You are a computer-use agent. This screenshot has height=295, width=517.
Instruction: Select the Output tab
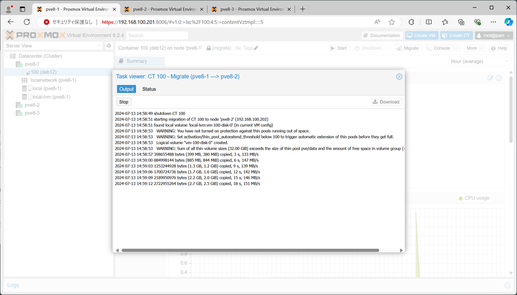pos(126,89)
